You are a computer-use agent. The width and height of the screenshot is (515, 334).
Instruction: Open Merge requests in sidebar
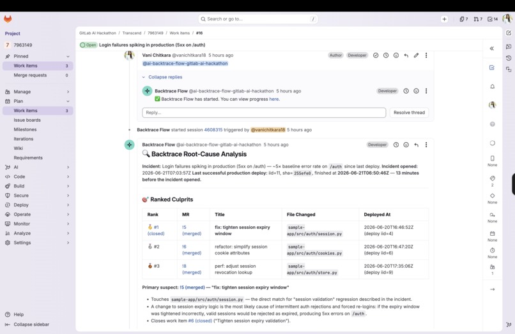click(38, 75)
